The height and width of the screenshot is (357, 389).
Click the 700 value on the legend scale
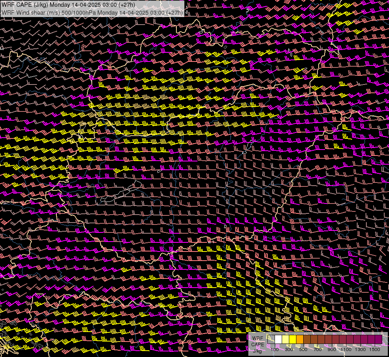[317, 349]
